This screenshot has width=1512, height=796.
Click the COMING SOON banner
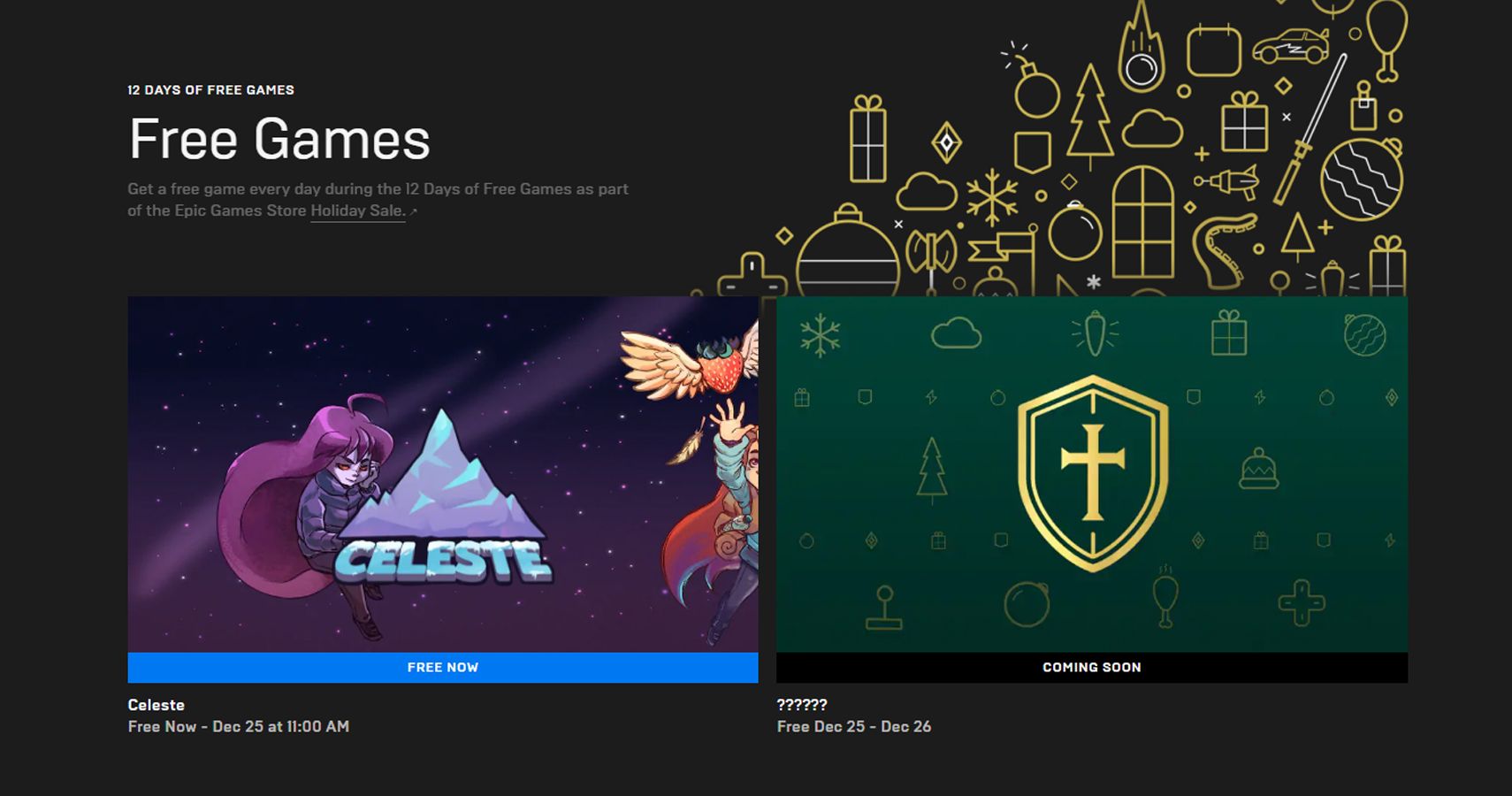pos(1092,668)
